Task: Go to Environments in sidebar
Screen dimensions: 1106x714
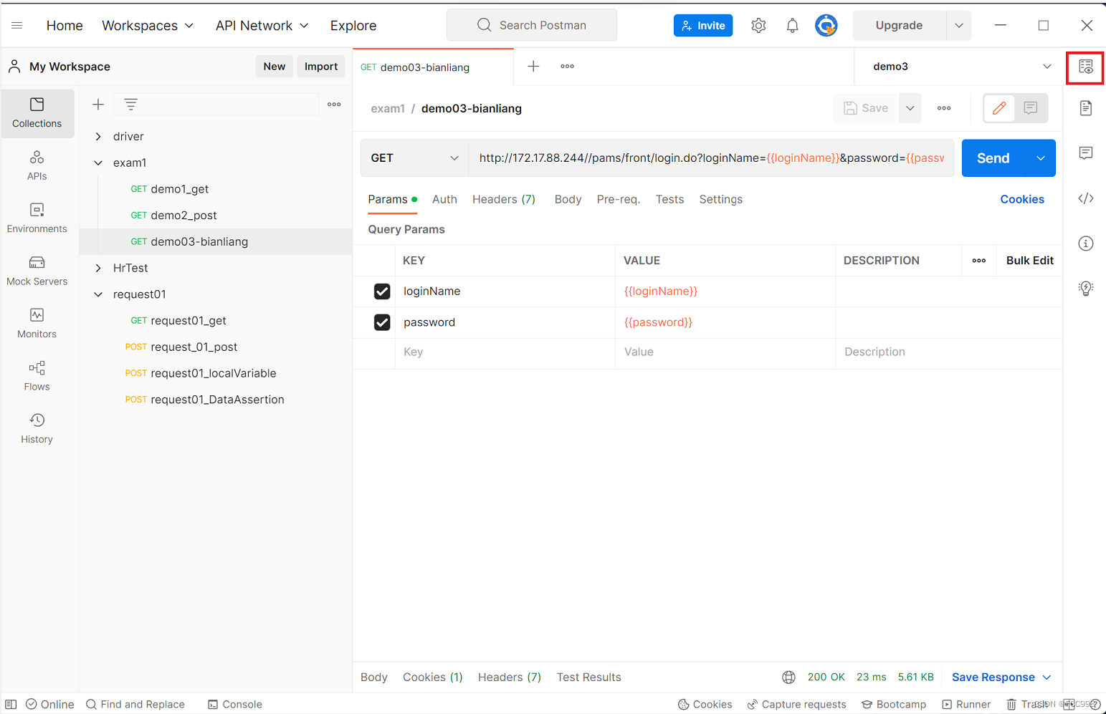Action: (x=37, y=218)
